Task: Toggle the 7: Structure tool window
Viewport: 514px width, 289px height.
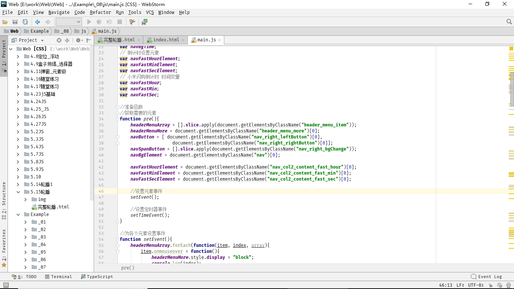Action: [x=4, y=200]
